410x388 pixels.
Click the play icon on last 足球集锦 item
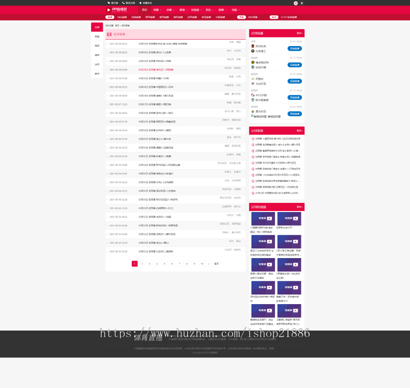pyautogui.click(x=253, y=193)
